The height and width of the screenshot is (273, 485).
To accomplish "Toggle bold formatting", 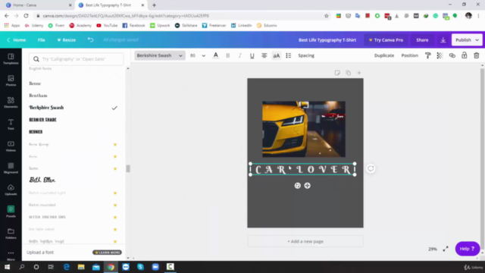I will (x=228, y=55).
